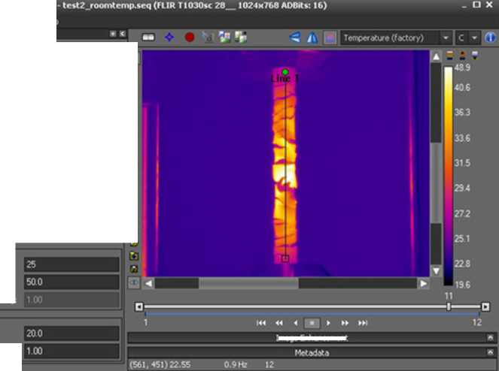Viewport: 499px width, 371px height.
Task: Click the frame slider handle at 11
Action: tap(449, 306)
